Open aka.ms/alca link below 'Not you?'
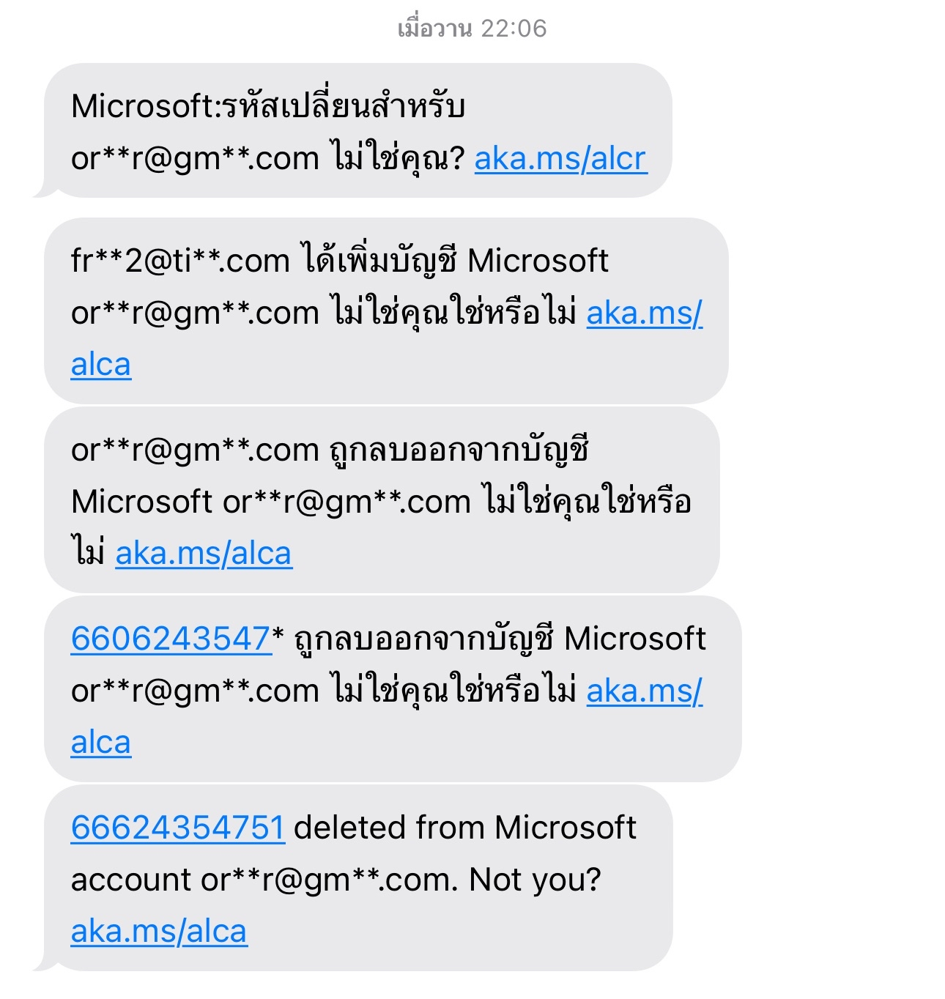This screenshot has height=999, width=945. 159,932
